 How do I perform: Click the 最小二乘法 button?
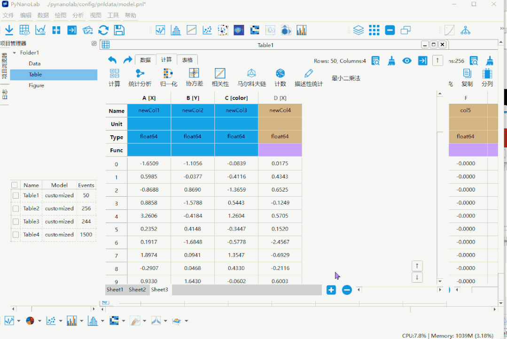[346, 78]
